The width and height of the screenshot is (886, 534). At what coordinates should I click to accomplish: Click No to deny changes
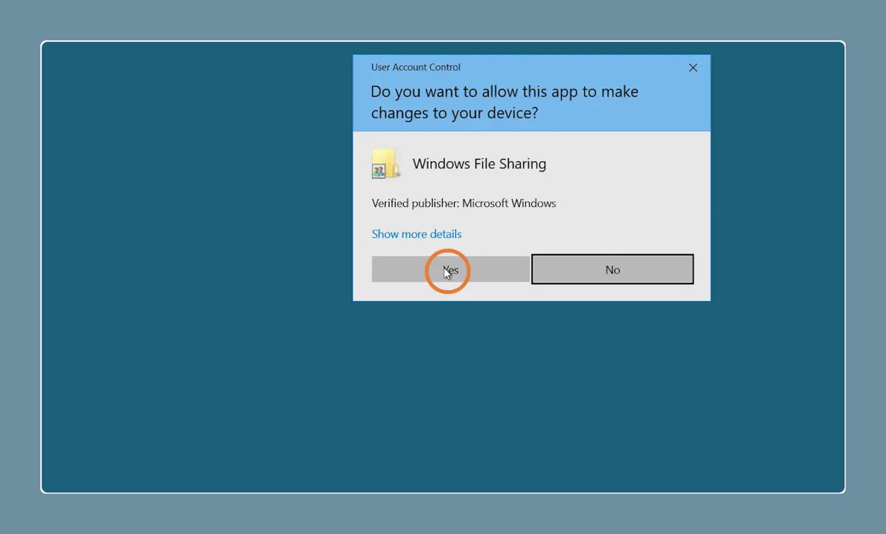click(612, 269)
